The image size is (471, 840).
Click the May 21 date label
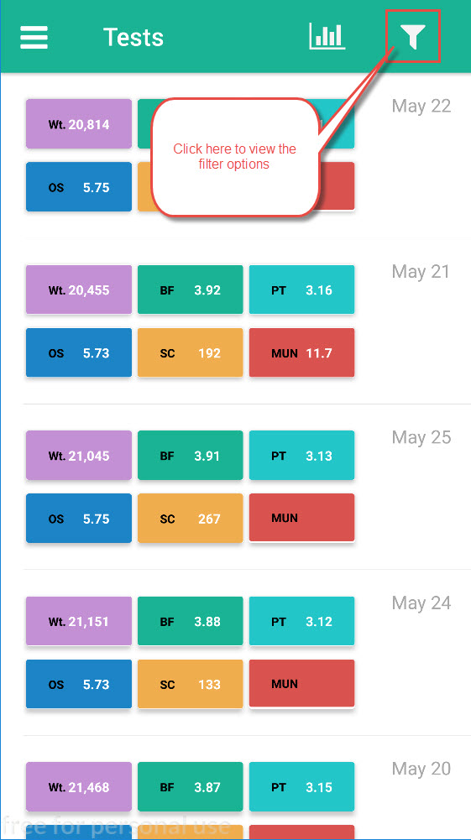click(x=421, y=272)
